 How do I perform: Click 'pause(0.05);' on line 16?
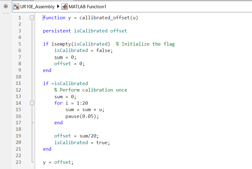[x=82, y=116]
